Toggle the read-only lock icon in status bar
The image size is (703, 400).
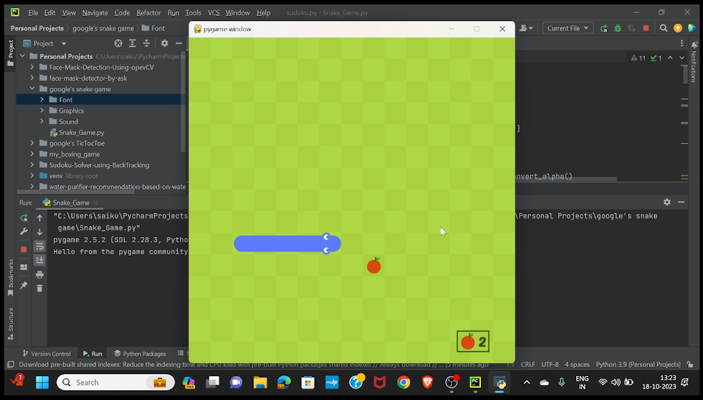(690, 364)
